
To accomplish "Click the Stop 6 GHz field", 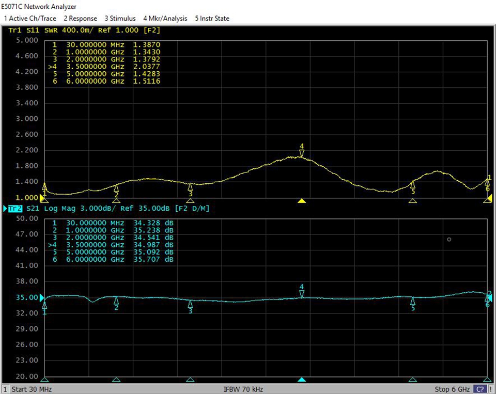I will 452,389.
